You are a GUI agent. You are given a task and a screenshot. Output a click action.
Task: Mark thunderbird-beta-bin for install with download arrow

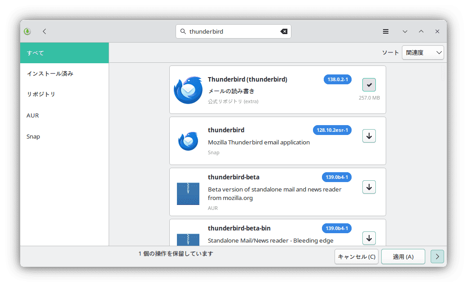[369, 238]
